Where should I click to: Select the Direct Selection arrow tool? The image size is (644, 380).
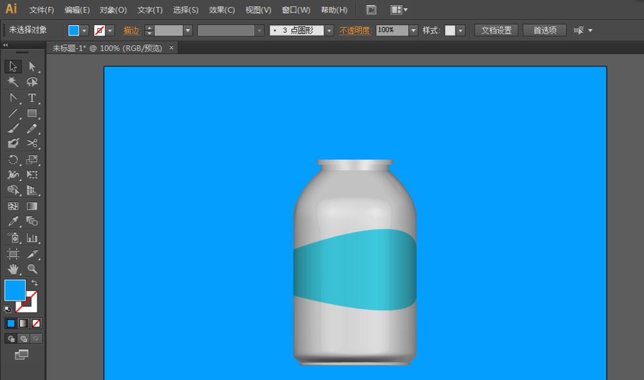(x=32, y=66)
